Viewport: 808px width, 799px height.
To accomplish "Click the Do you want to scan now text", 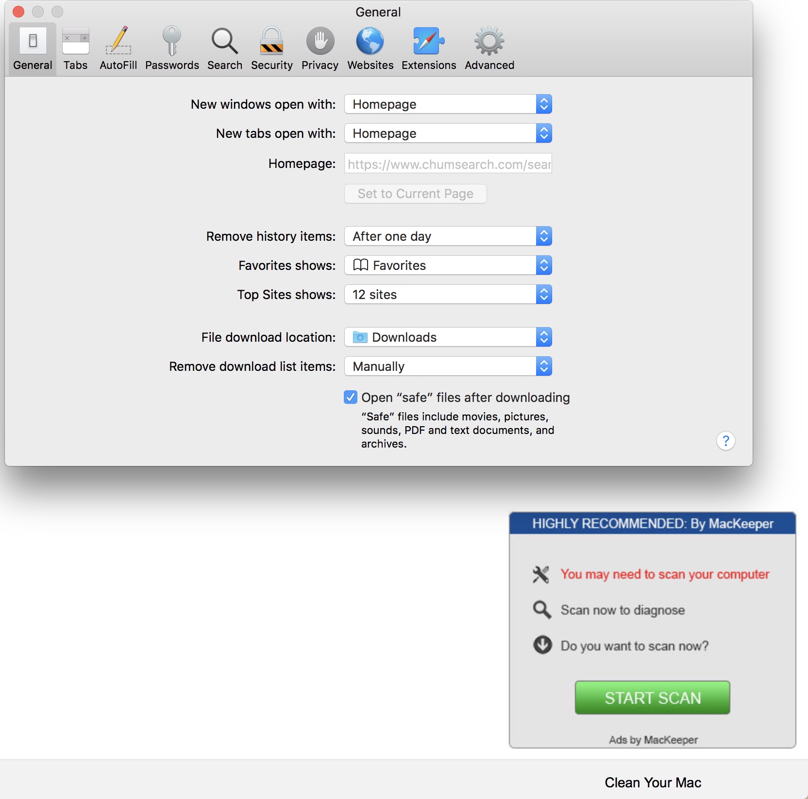I will coord(635,646).
